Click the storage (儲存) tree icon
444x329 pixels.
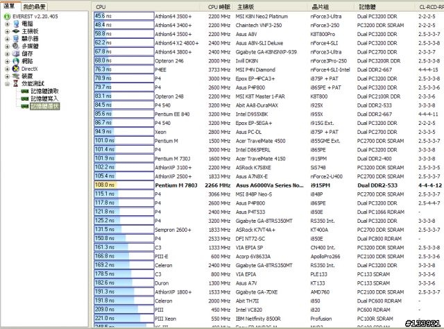[x=16, y=53]
